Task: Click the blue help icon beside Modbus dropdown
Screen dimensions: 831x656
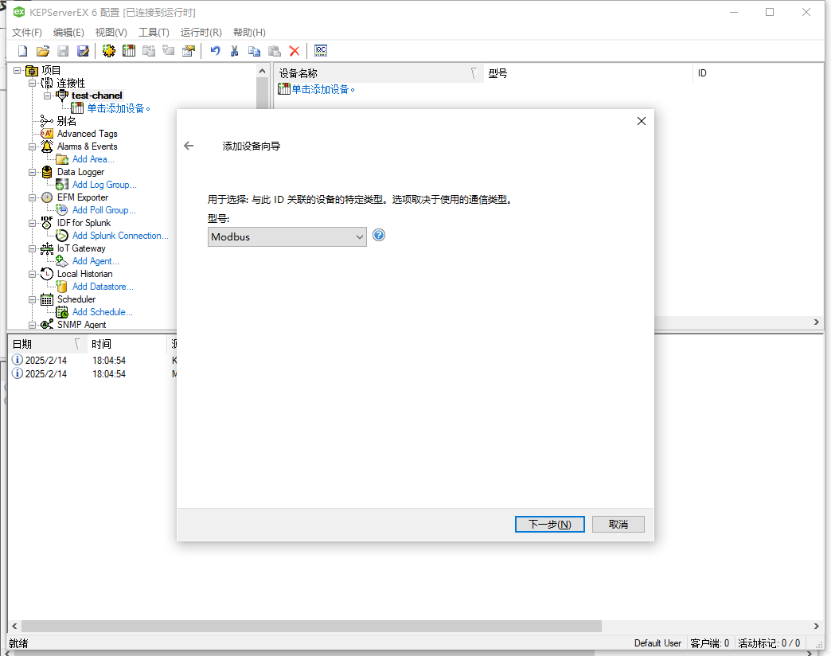Action: pos(379,236)
